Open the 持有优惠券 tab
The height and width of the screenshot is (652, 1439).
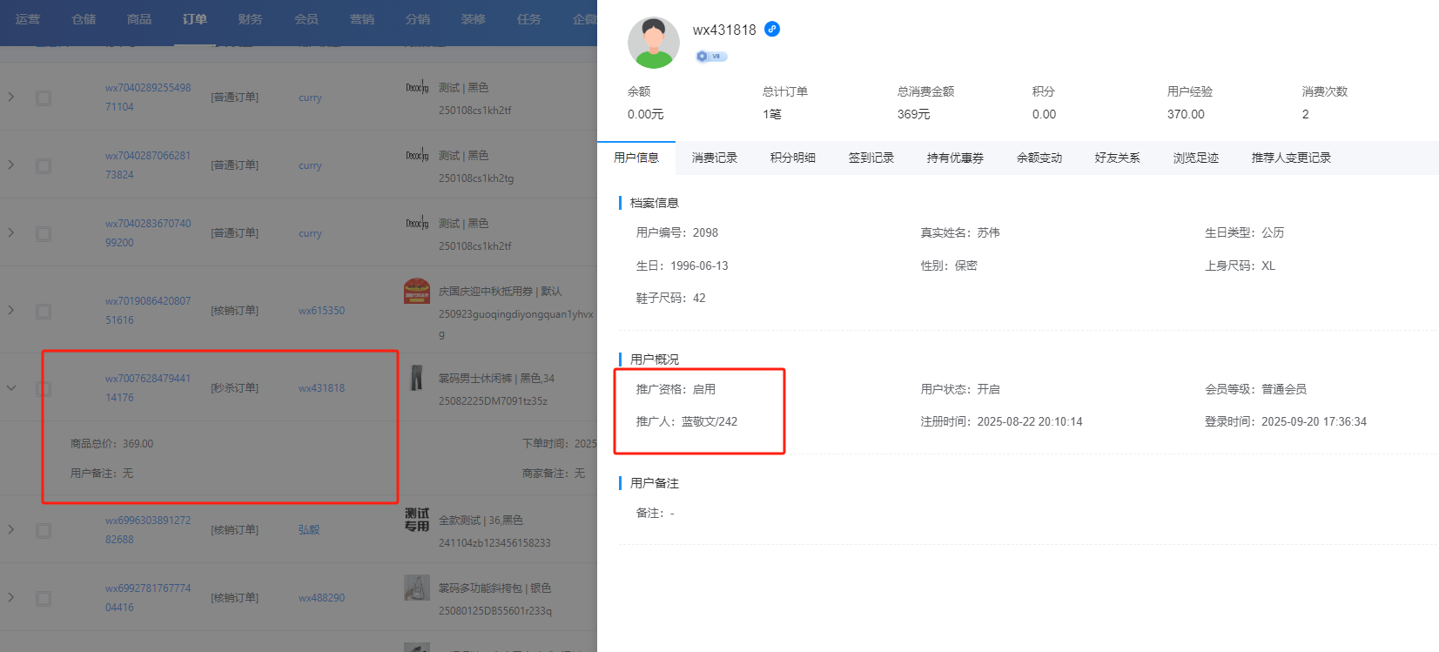point(955,158)
